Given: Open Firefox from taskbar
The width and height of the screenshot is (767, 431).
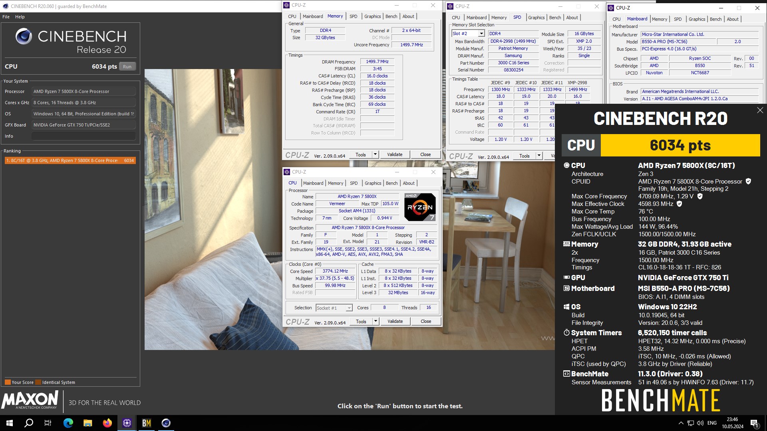Looking at the screenshot, I should pyautogui.click(x=107, y=423).
